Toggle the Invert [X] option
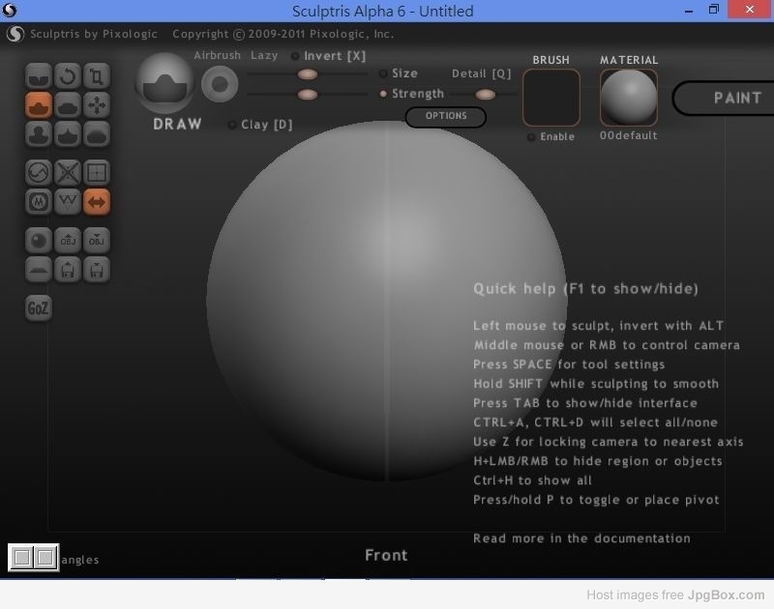 (295, 56)
